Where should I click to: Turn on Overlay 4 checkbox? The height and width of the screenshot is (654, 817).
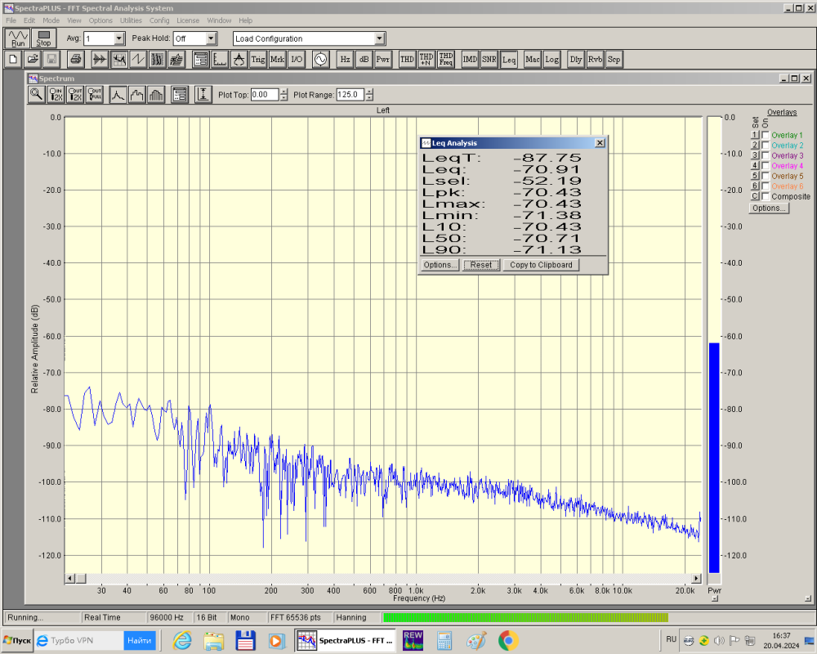coord(766,166)
